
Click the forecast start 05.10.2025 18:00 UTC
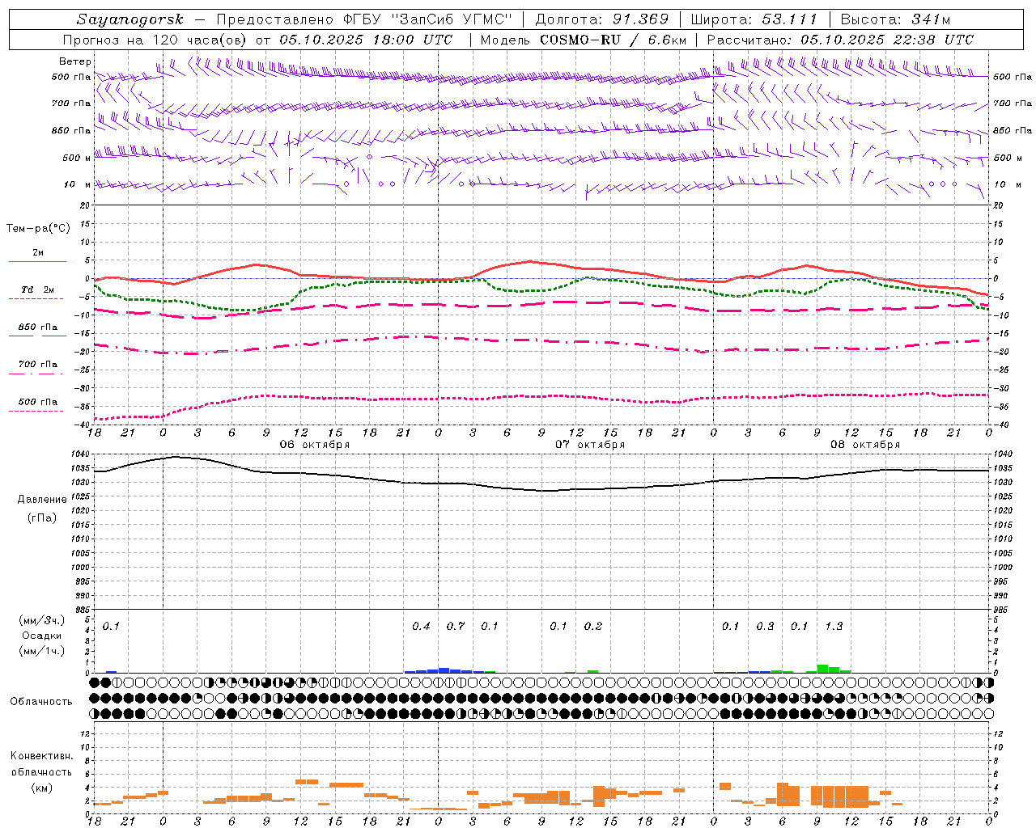pos(366,40)
